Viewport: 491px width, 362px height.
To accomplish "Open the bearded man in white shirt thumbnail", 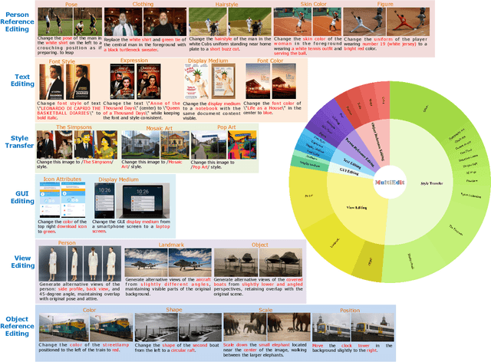I will [123, 21].
